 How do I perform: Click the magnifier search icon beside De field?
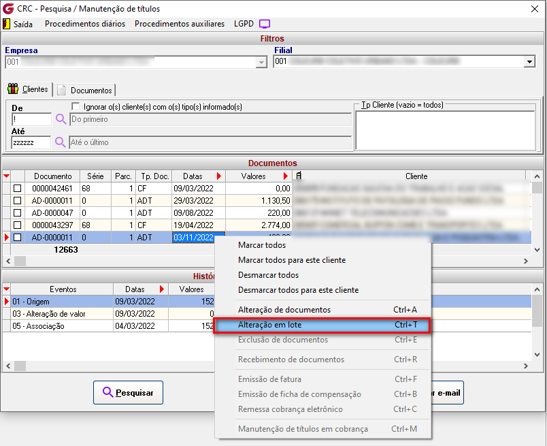(61, 119)
